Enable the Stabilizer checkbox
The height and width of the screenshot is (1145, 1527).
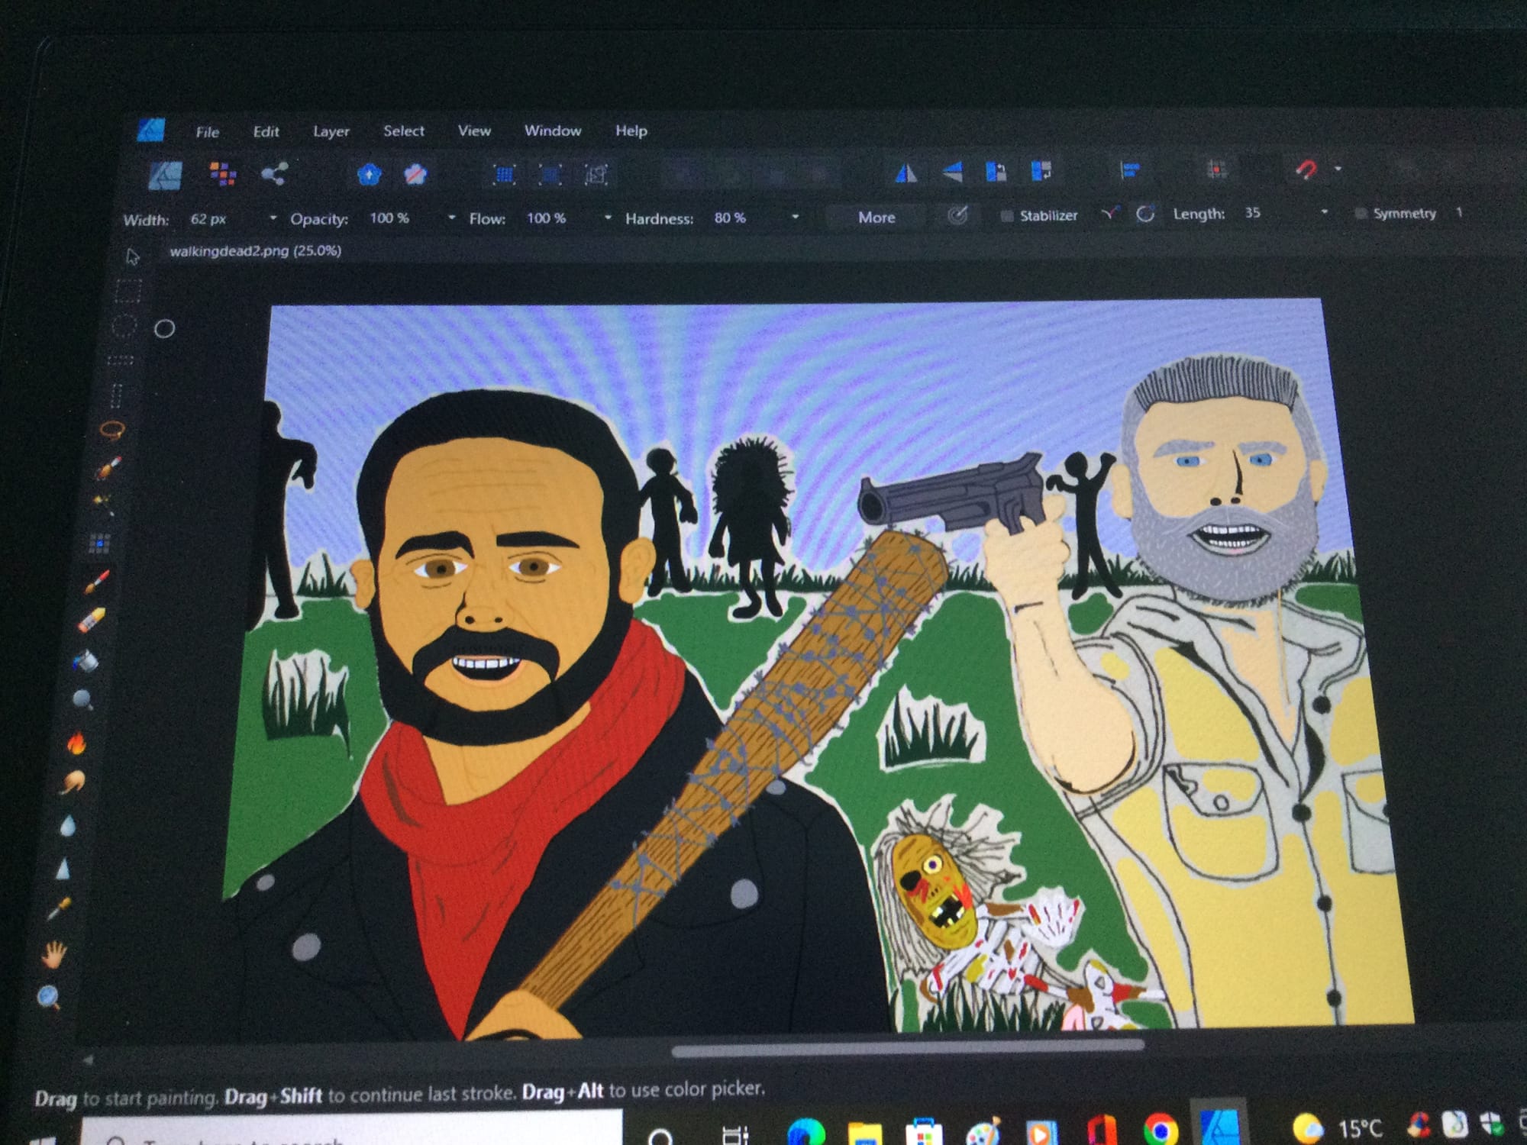pos(1007,216)
